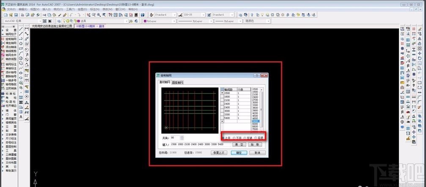Image resolution: width=426 pixels, height=187 pixels.
Task: Click the calculator icon in standard toolbar
Action: tap(136, 15)
